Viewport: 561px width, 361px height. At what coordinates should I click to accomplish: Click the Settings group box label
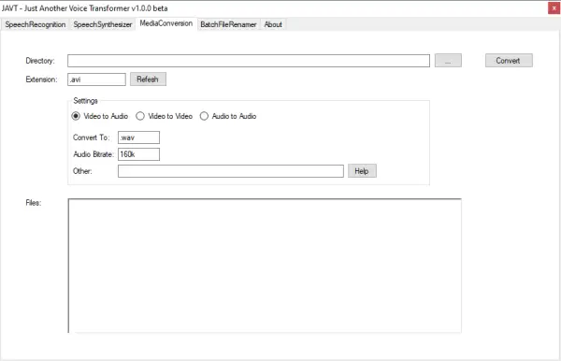85,100
